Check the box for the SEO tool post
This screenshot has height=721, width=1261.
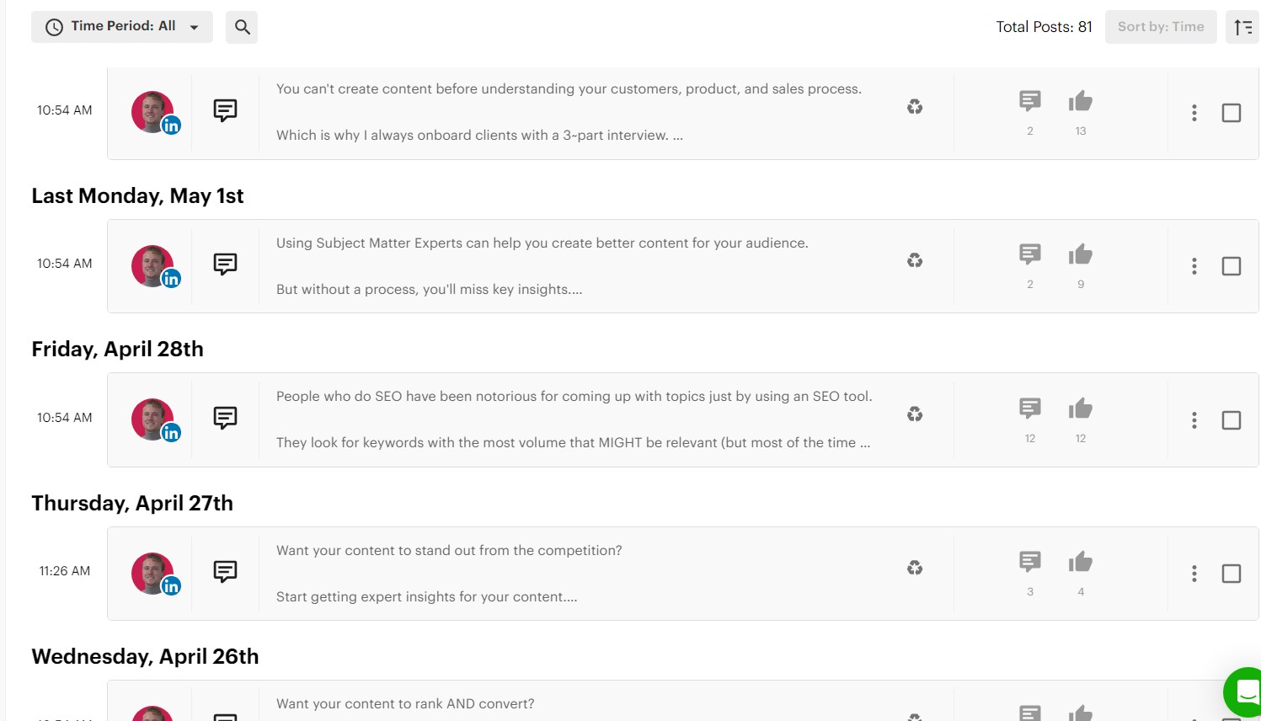click(x=1231, y=420)
